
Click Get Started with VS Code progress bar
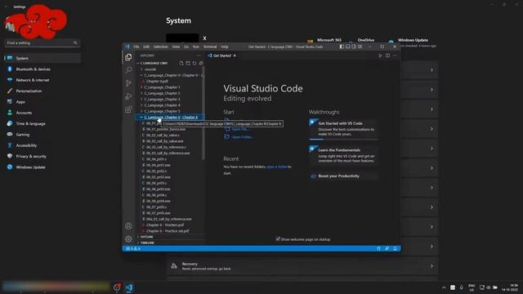click(x=343, y=139)
